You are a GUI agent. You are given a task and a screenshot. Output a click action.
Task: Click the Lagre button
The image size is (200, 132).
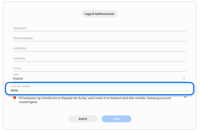(116, 119)
